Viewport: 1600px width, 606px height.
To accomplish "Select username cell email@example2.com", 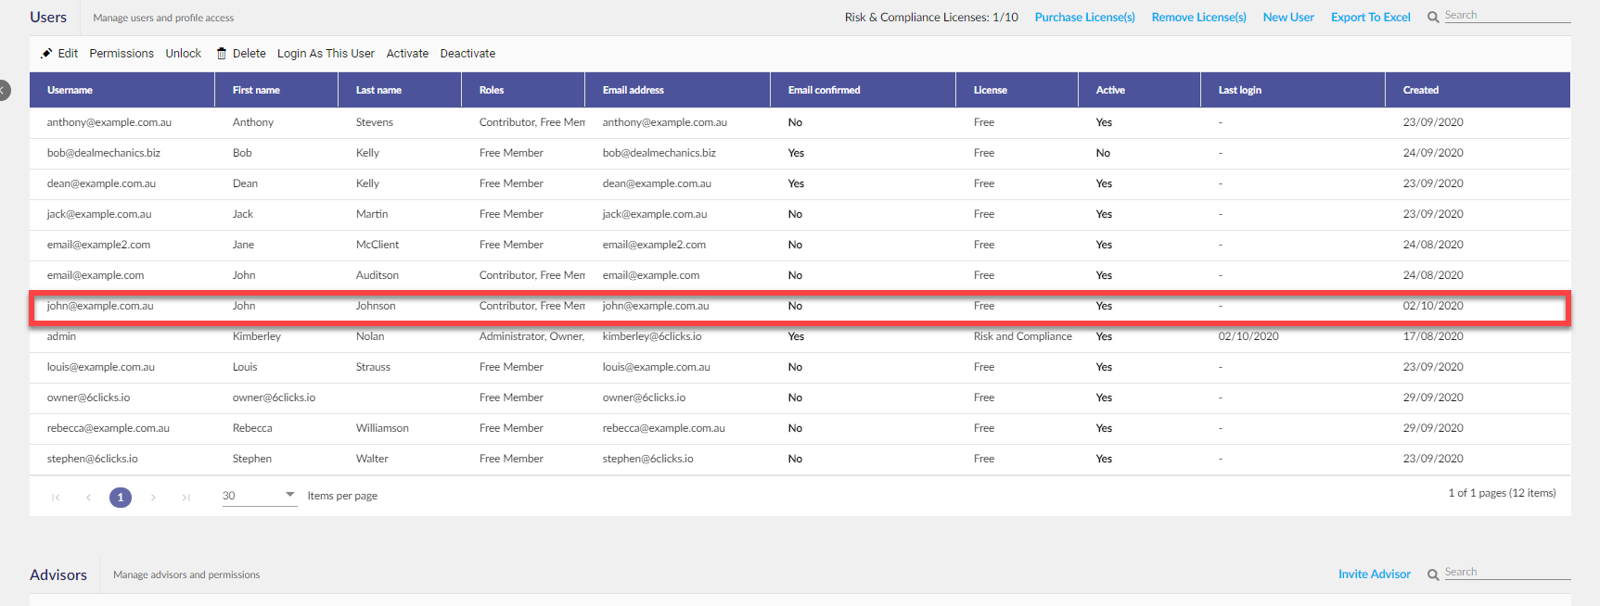I will 98,245.
